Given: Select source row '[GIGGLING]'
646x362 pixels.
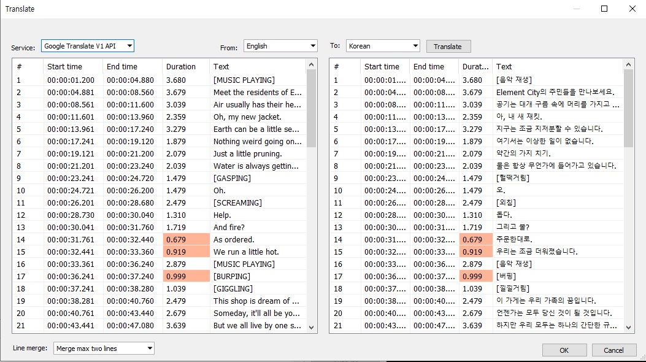Looking at the screenshot, I should coord(160,289).
